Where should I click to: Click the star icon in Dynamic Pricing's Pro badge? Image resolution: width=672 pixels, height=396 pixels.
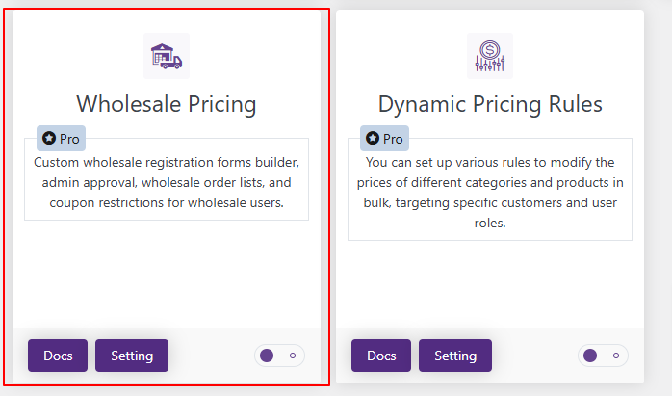tap(372, 139)
